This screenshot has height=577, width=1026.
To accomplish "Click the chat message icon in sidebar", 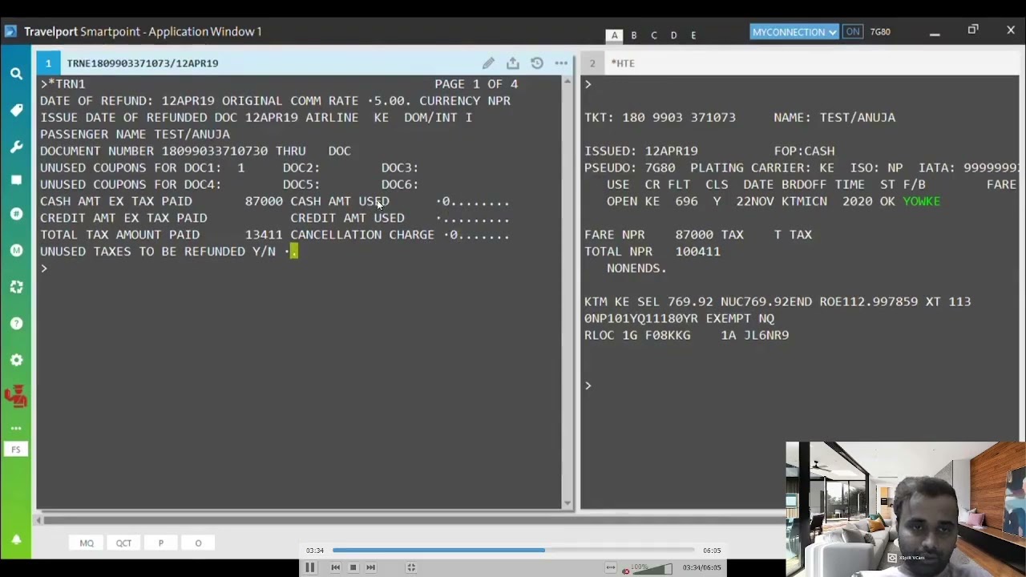I will coord(16,180).
